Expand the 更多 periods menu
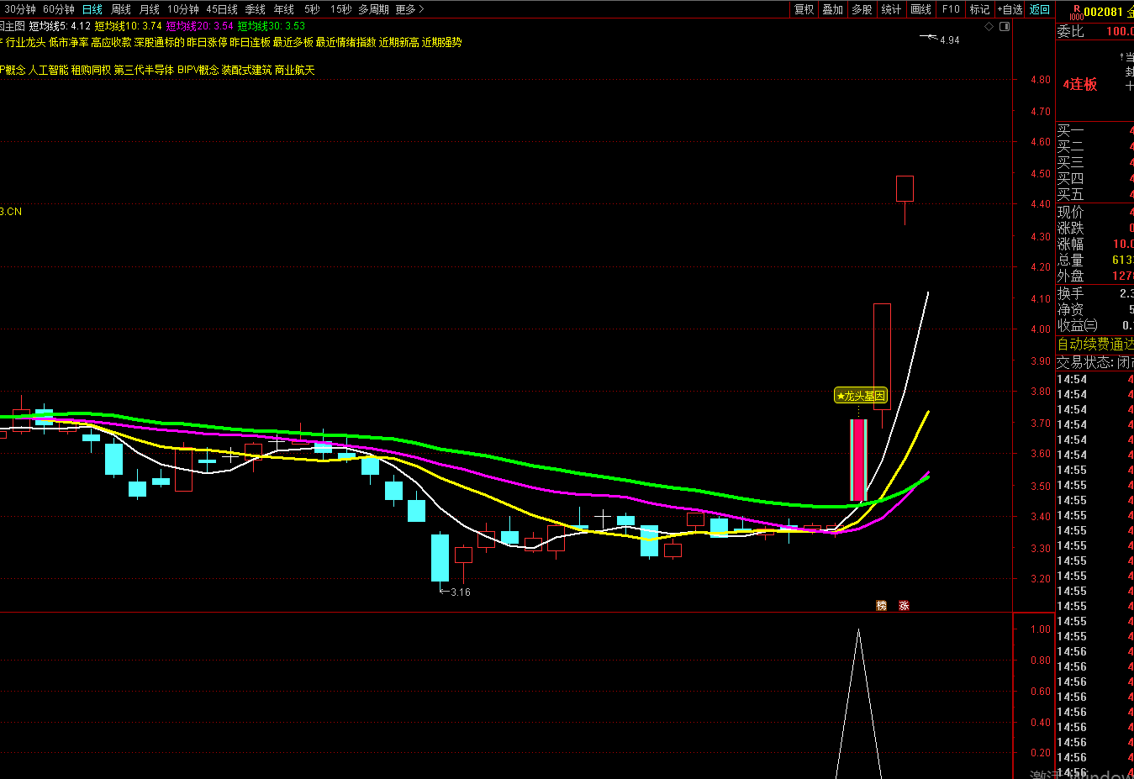1134x779 pixels. (x=409, y=9)
